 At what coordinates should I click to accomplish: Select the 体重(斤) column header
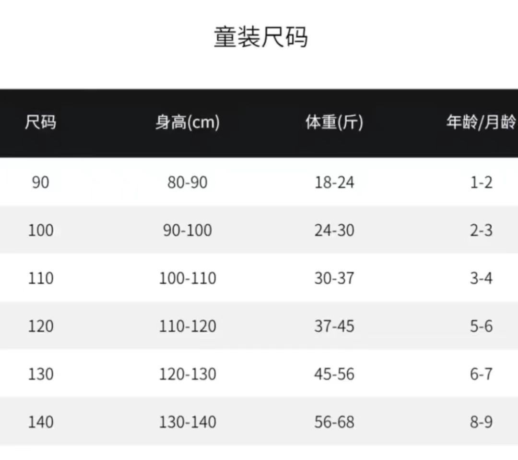click(x=334, y=123)
